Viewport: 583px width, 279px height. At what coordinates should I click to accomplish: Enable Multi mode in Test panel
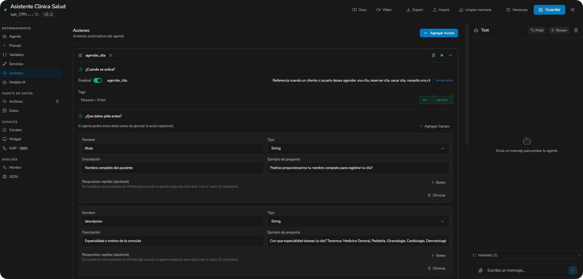(537, 30)
